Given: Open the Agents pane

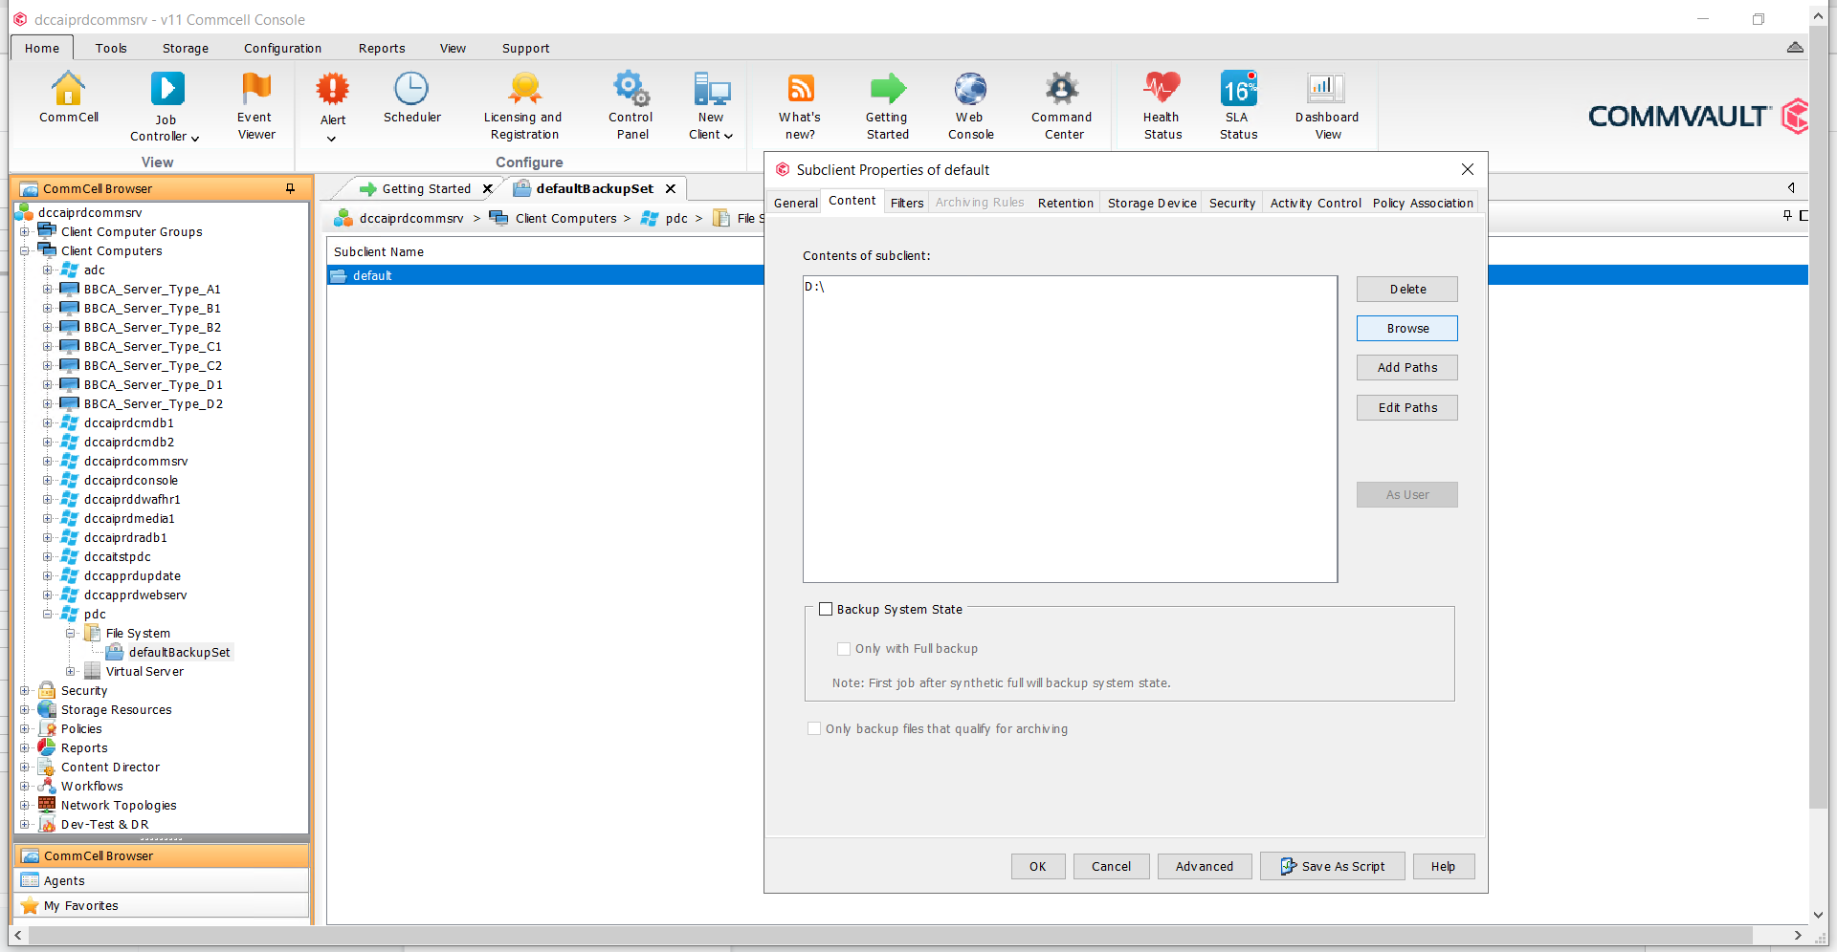Looking at the screenshot, I should click(x=162, y=880).
